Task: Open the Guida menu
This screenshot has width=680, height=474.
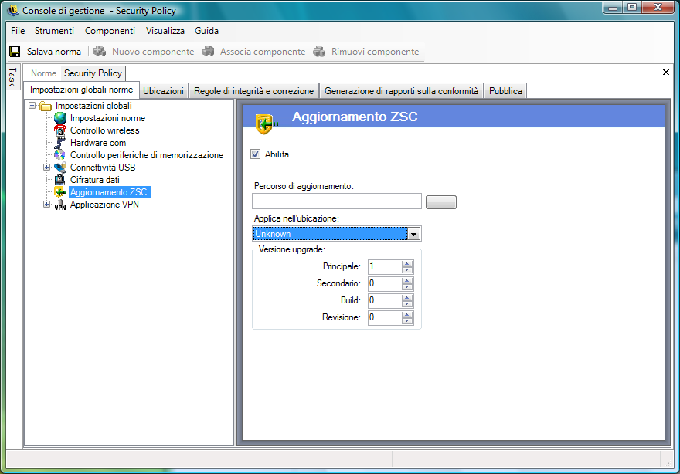Action: point(206,31)
